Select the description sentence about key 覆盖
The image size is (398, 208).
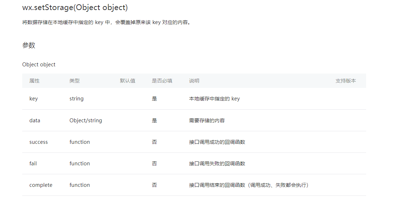(107, 22)
